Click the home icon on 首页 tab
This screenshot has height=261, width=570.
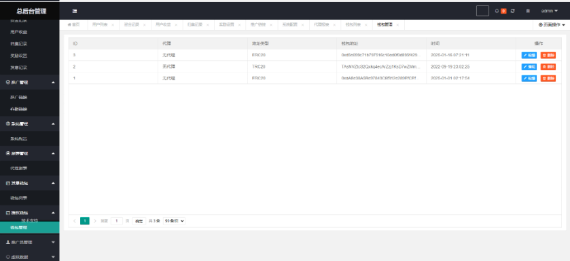click(x=69, y=24)
